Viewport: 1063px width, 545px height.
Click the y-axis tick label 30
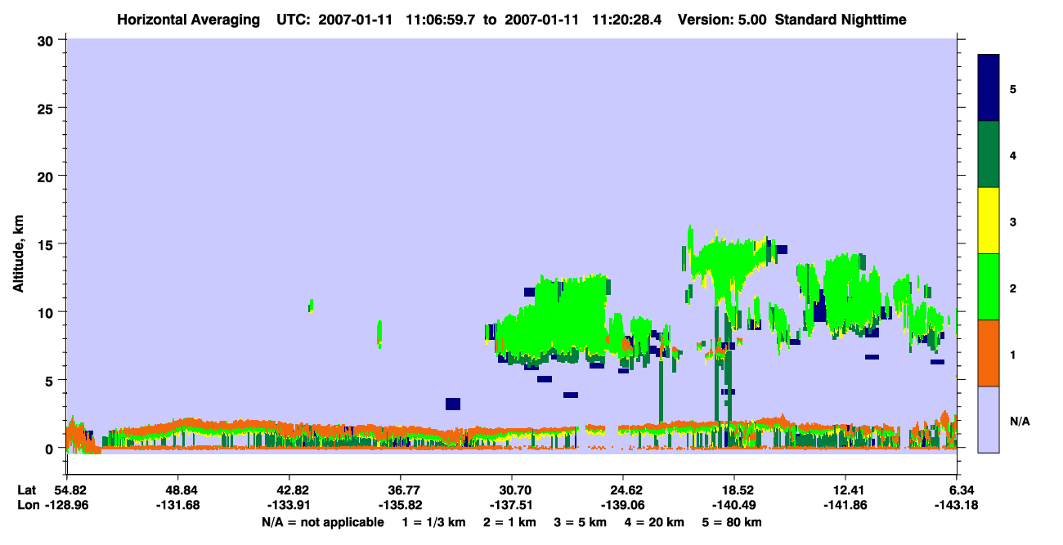47,40
